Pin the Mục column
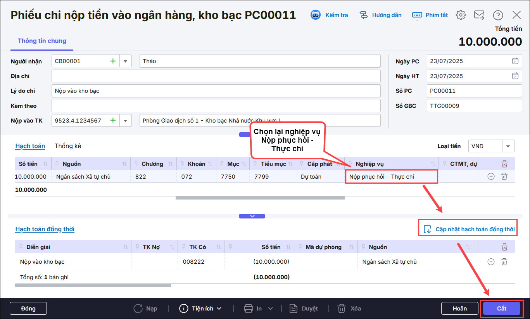 click(x=222, y=164)
